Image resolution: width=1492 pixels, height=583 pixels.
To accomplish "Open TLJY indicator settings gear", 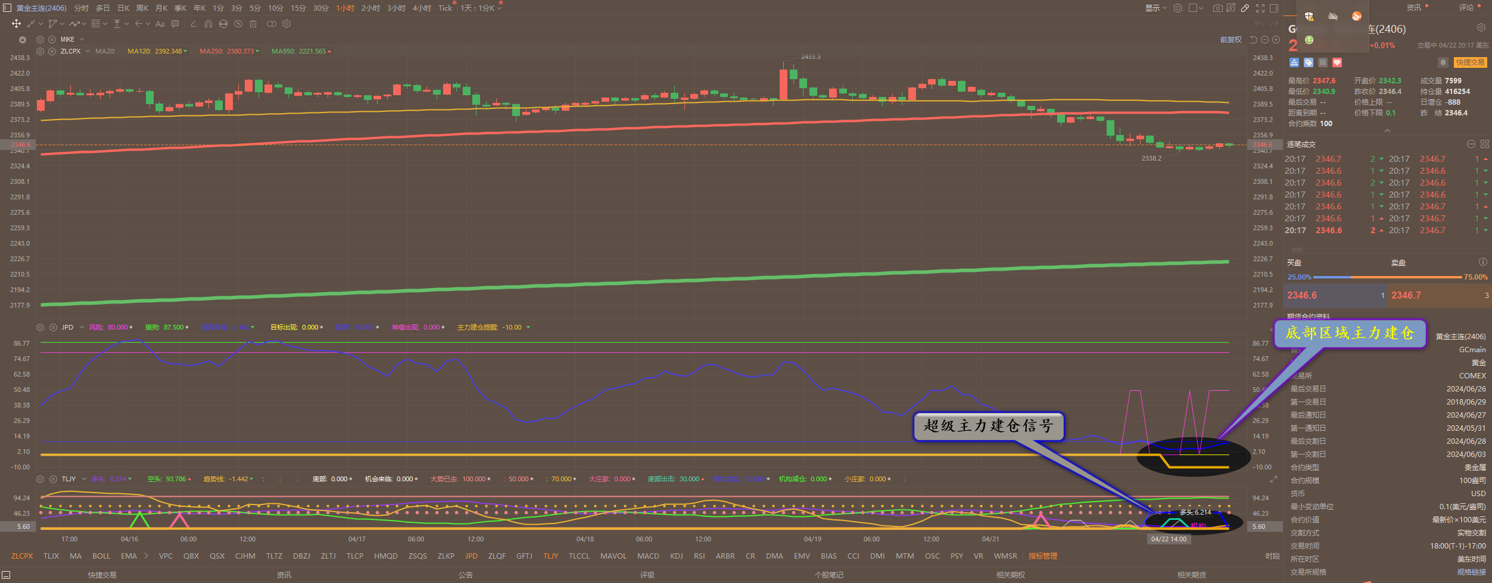I will (40, 479).
